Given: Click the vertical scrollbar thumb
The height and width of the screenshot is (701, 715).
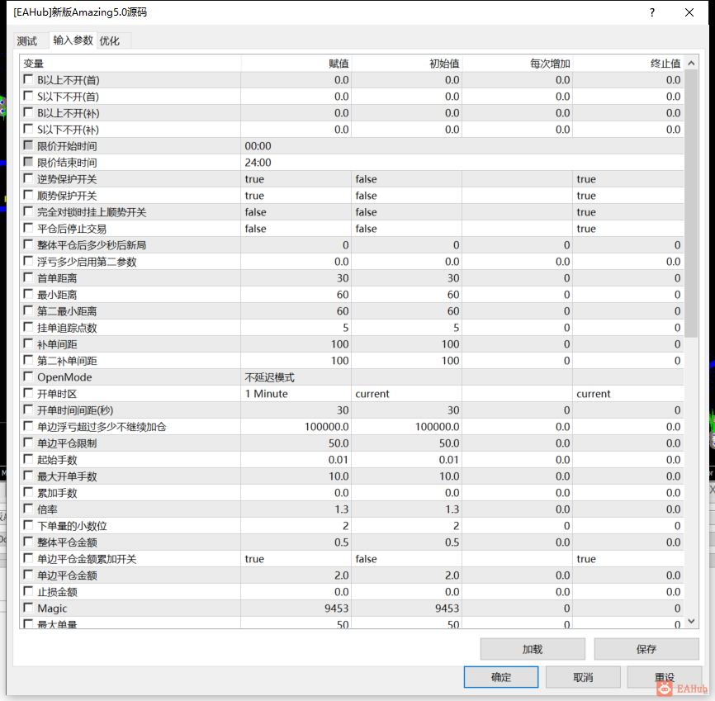Looking at the screenshot, I should [x=691, y=203].
